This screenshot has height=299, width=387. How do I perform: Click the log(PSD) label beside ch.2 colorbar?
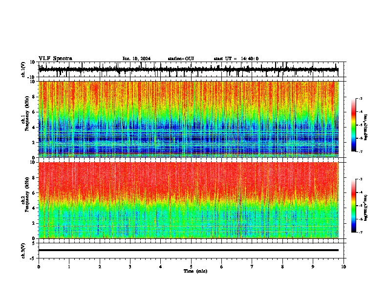click(365, 208)
